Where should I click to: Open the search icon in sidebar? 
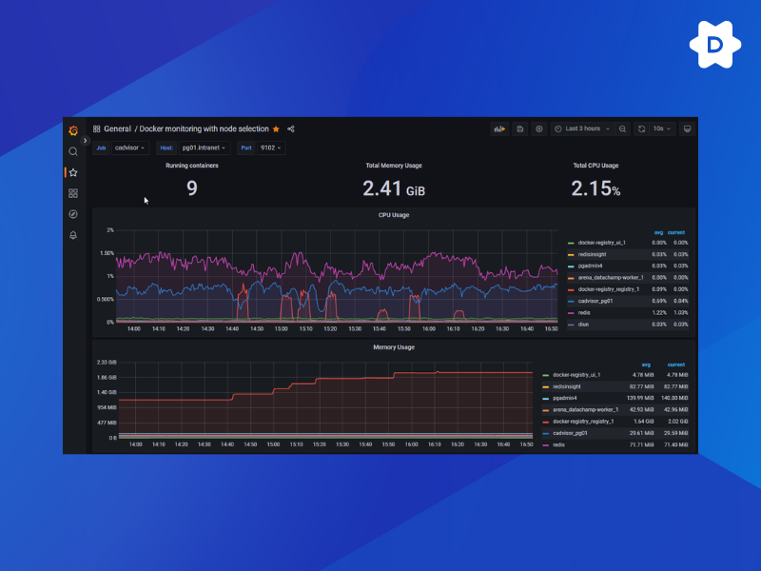point(73,151)
